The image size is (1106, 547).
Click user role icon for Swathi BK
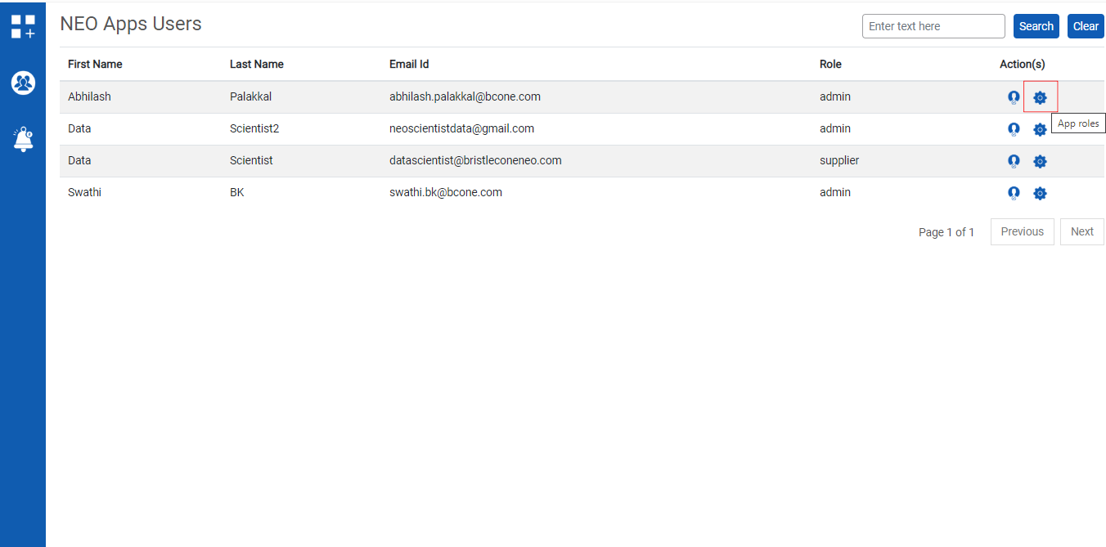point(1014,193)
